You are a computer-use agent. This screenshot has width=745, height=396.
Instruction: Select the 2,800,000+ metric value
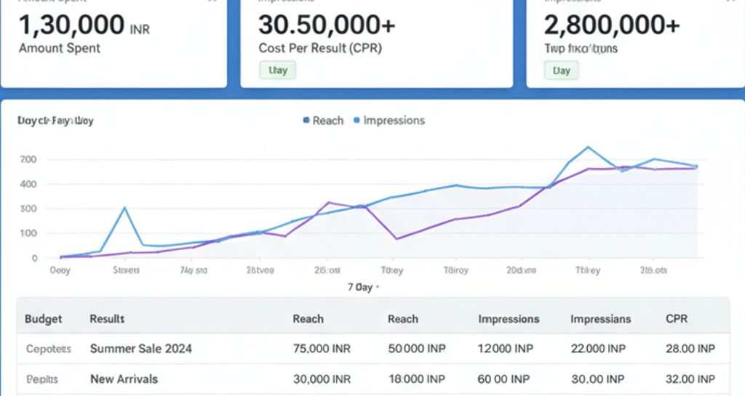click(611, 25)
